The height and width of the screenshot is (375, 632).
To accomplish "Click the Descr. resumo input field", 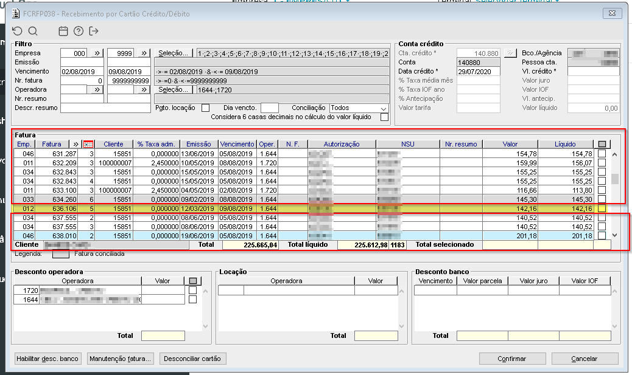I will click(105, 108).
